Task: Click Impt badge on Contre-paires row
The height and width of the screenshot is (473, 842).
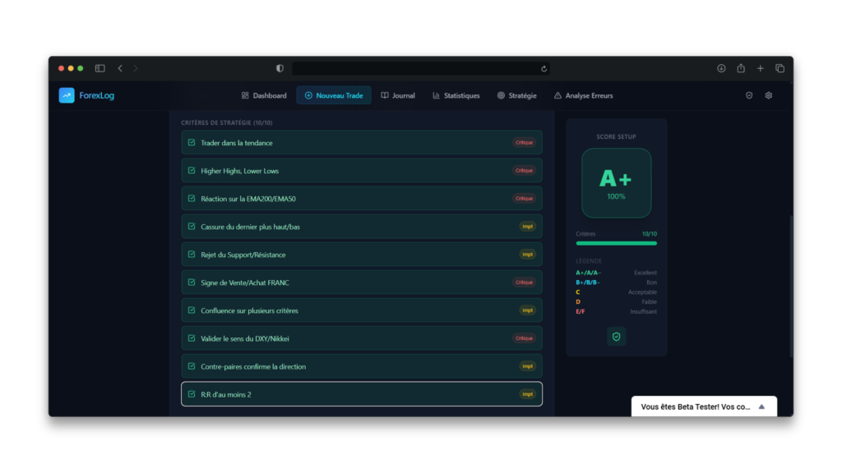Action: click(x=527, y=366)
